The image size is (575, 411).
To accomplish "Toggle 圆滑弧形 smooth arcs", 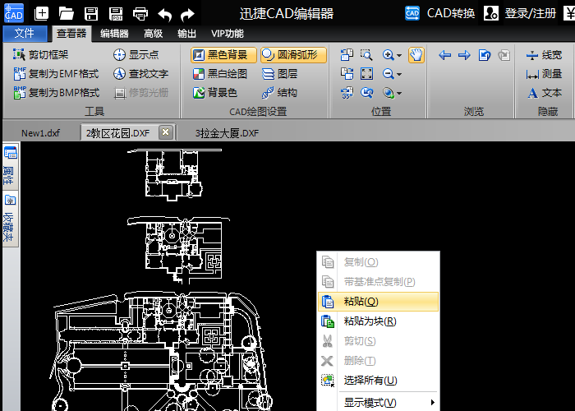I will (x=294, y=55).
